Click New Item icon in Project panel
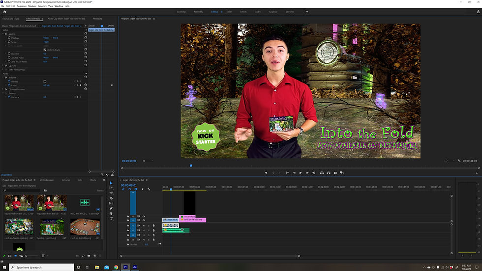482x271 pixels. [x=94, y=256]
